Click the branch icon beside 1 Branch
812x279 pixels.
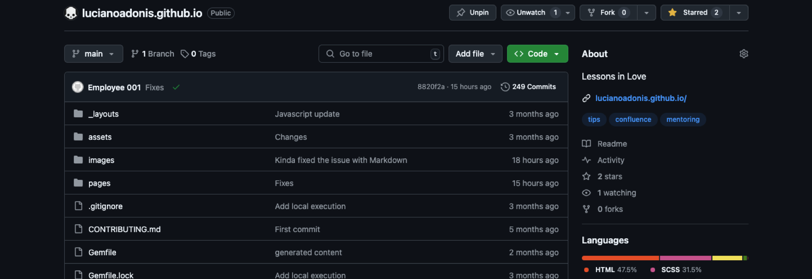click(x=135, y=54)
